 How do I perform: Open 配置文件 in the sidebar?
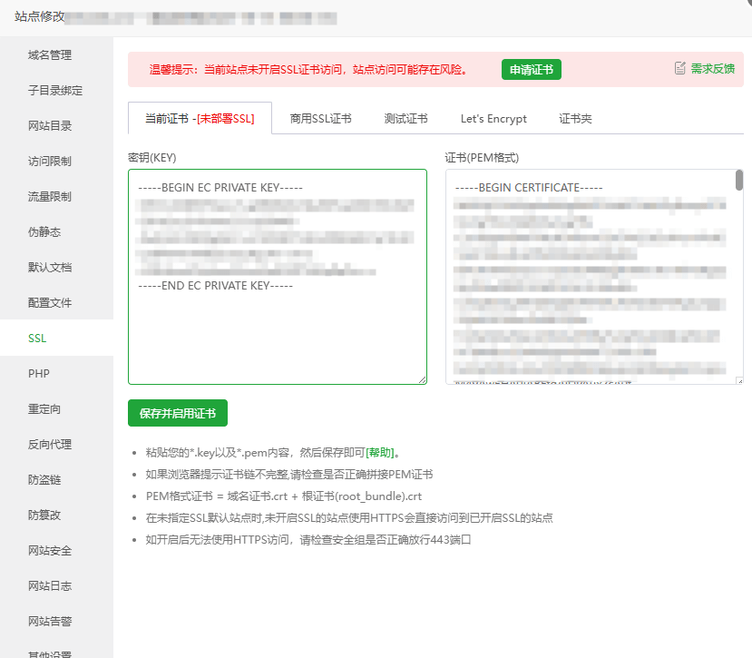[50, 303]
